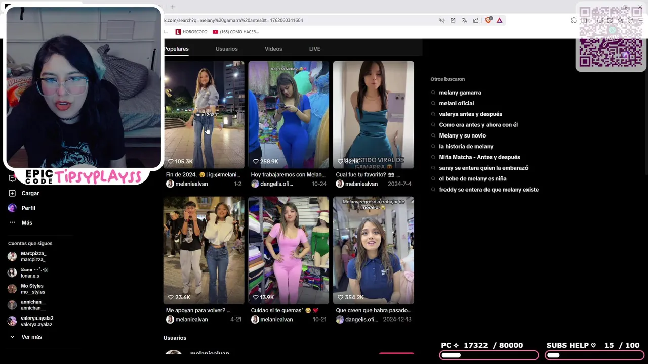Click the share icon in address bar
The image size is (648, 364).
tap(476, 20)
